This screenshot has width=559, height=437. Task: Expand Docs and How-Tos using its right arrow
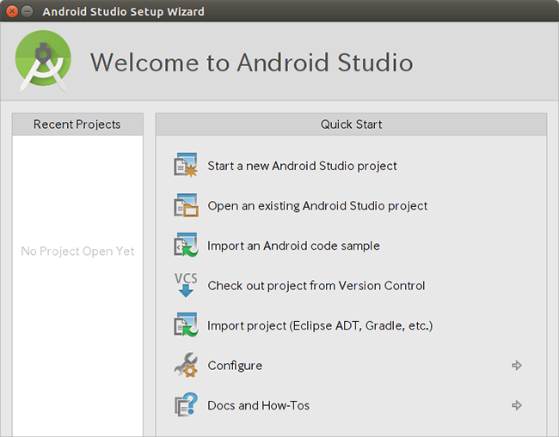click(x=517, y=405)
